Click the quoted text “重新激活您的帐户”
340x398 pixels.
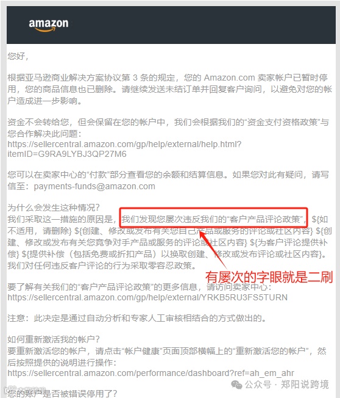(x=271, y=351)
